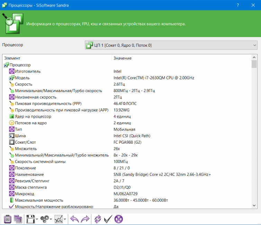Viewport: 261px width, 225px height.
Task: Select the Процессор root tree item
Action: pyautogui.click(x=20, y=65)
